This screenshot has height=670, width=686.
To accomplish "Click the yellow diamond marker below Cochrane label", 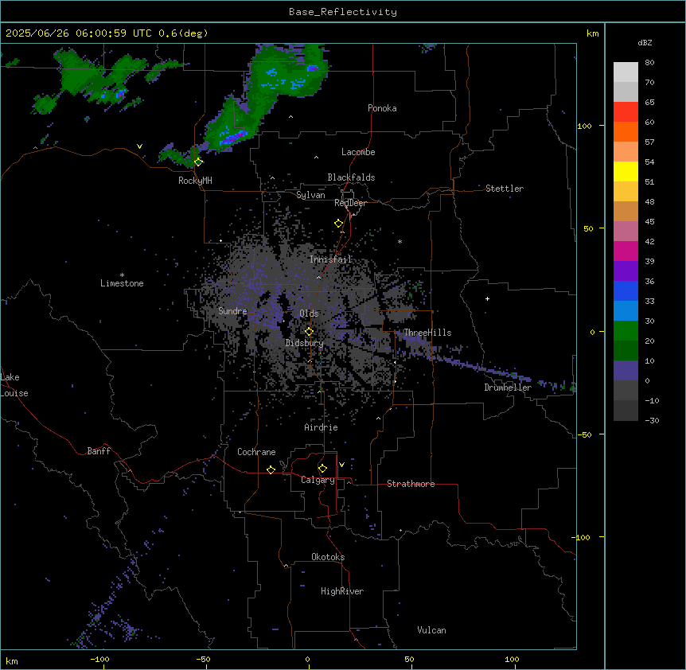I will (271, 469).
